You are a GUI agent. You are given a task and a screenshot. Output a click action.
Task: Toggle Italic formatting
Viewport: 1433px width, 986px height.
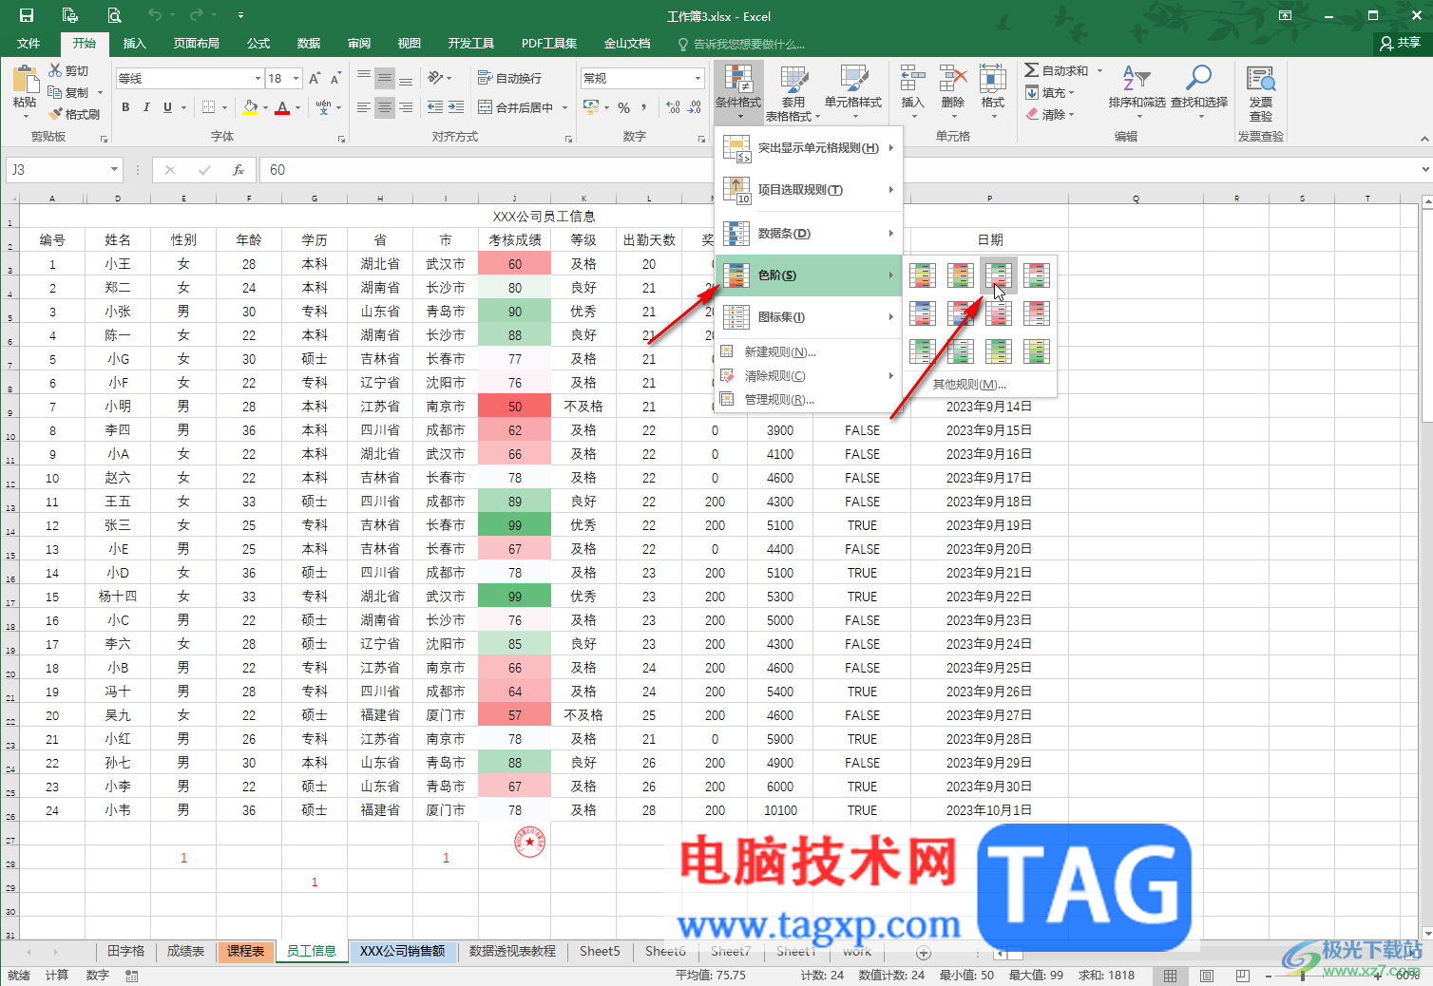[x=146, y=107]
